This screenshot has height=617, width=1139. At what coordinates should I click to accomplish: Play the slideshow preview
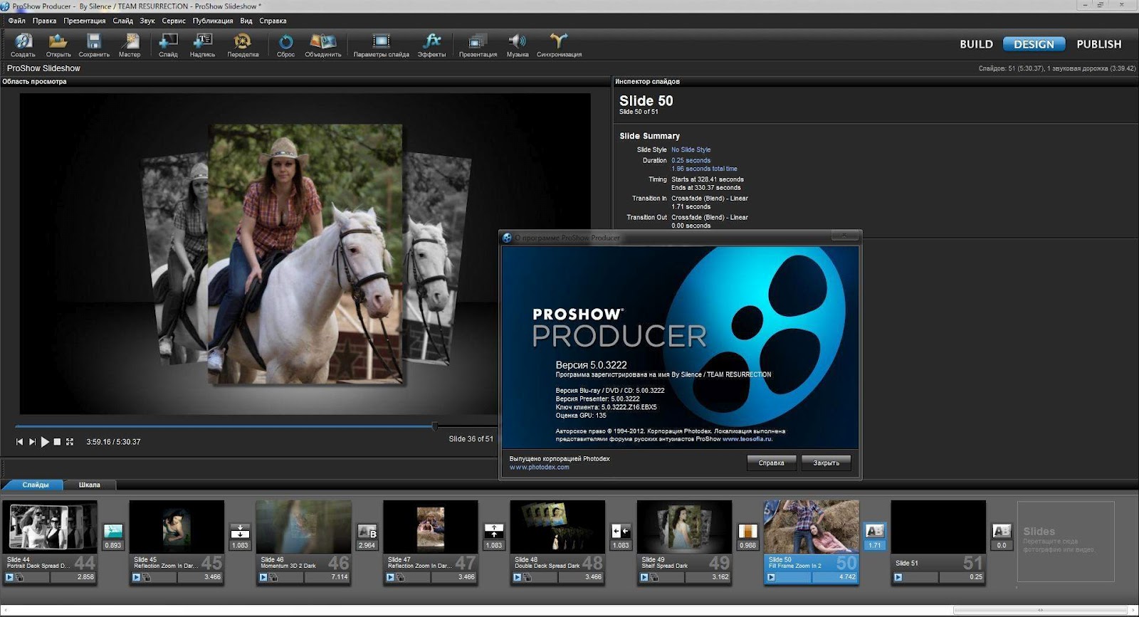pos(45,442)
